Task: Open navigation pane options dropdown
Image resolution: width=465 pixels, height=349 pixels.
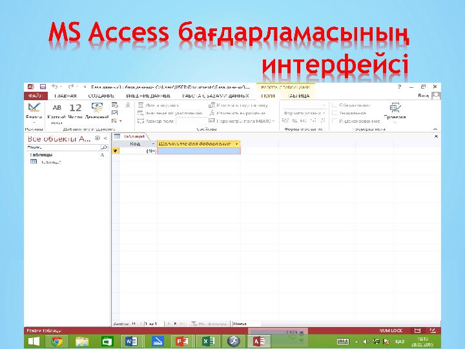Action: 98,138
